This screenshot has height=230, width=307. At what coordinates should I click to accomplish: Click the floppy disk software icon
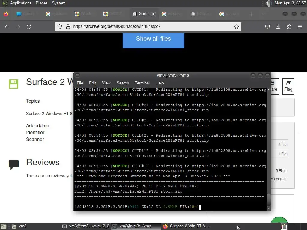pyautogui.click(x=13, y=84)
